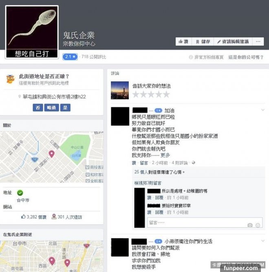Click the 留言 comment input field

[205, 223]
